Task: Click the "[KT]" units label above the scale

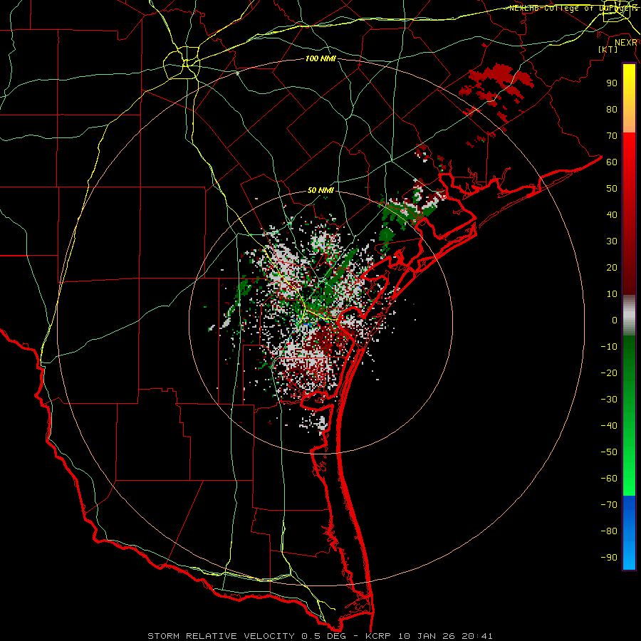Action: click(608, 49)
